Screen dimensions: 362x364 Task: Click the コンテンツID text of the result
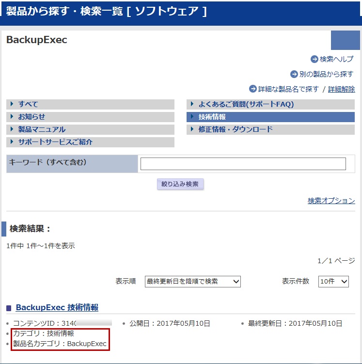[x=45, y=323]
